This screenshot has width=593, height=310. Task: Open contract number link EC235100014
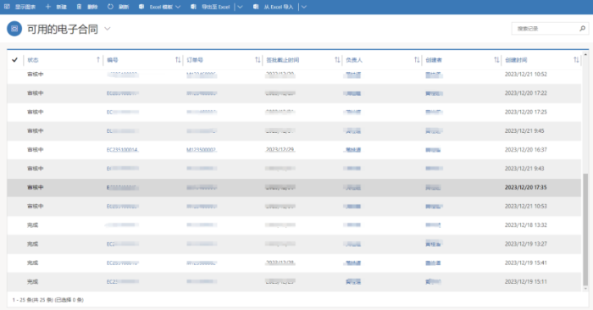[123, 150]
